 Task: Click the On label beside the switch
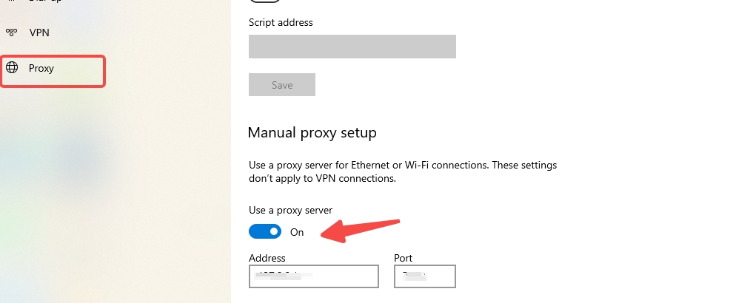tap(297, 232)
